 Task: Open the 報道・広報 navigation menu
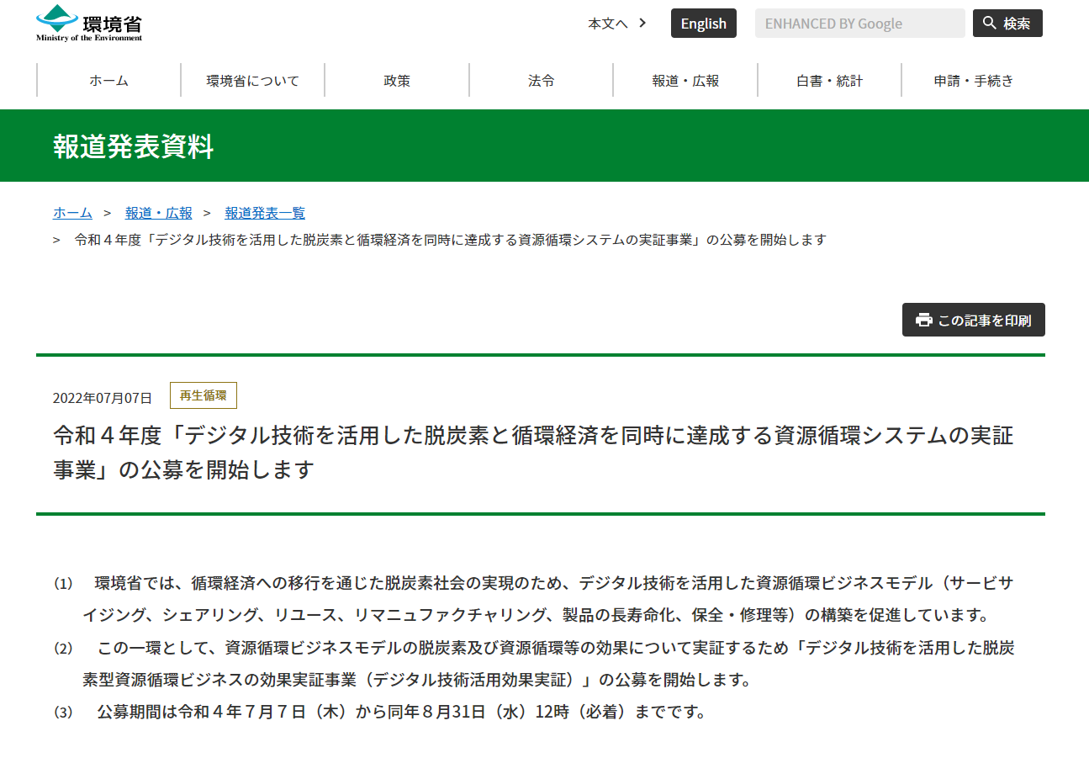point(685,80)
